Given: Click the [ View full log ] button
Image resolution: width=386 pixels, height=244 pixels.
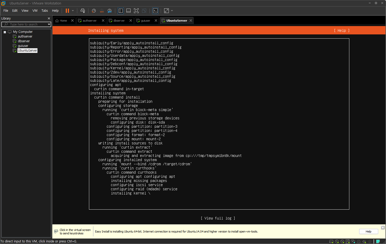Looking at the screenshot, I should point(218,218).
